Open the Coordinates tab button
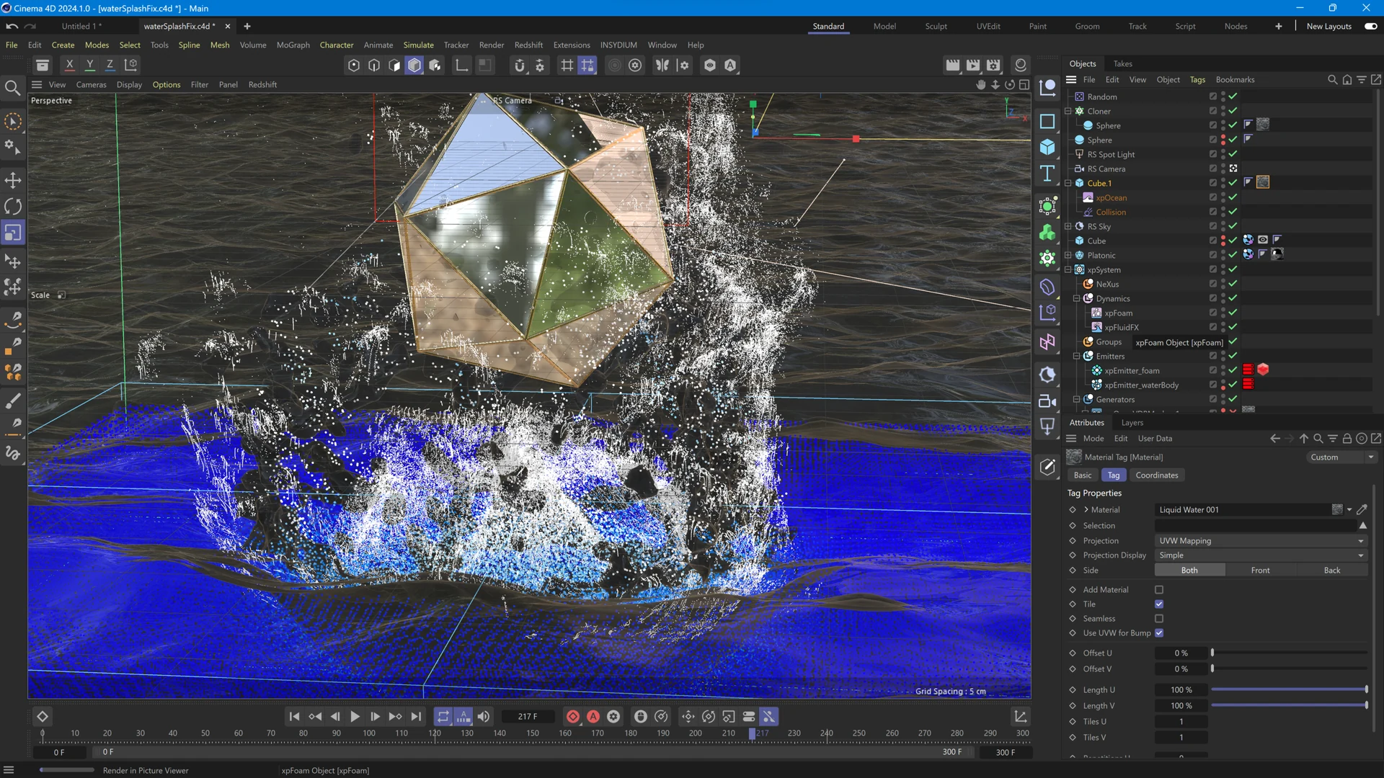 point(1157,475)
